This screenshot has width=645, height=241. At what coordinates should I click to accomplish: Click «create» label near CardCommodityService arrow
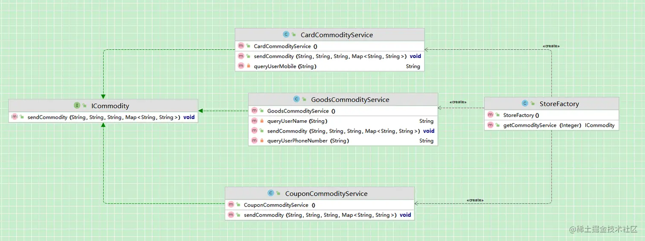coord(551,46)
